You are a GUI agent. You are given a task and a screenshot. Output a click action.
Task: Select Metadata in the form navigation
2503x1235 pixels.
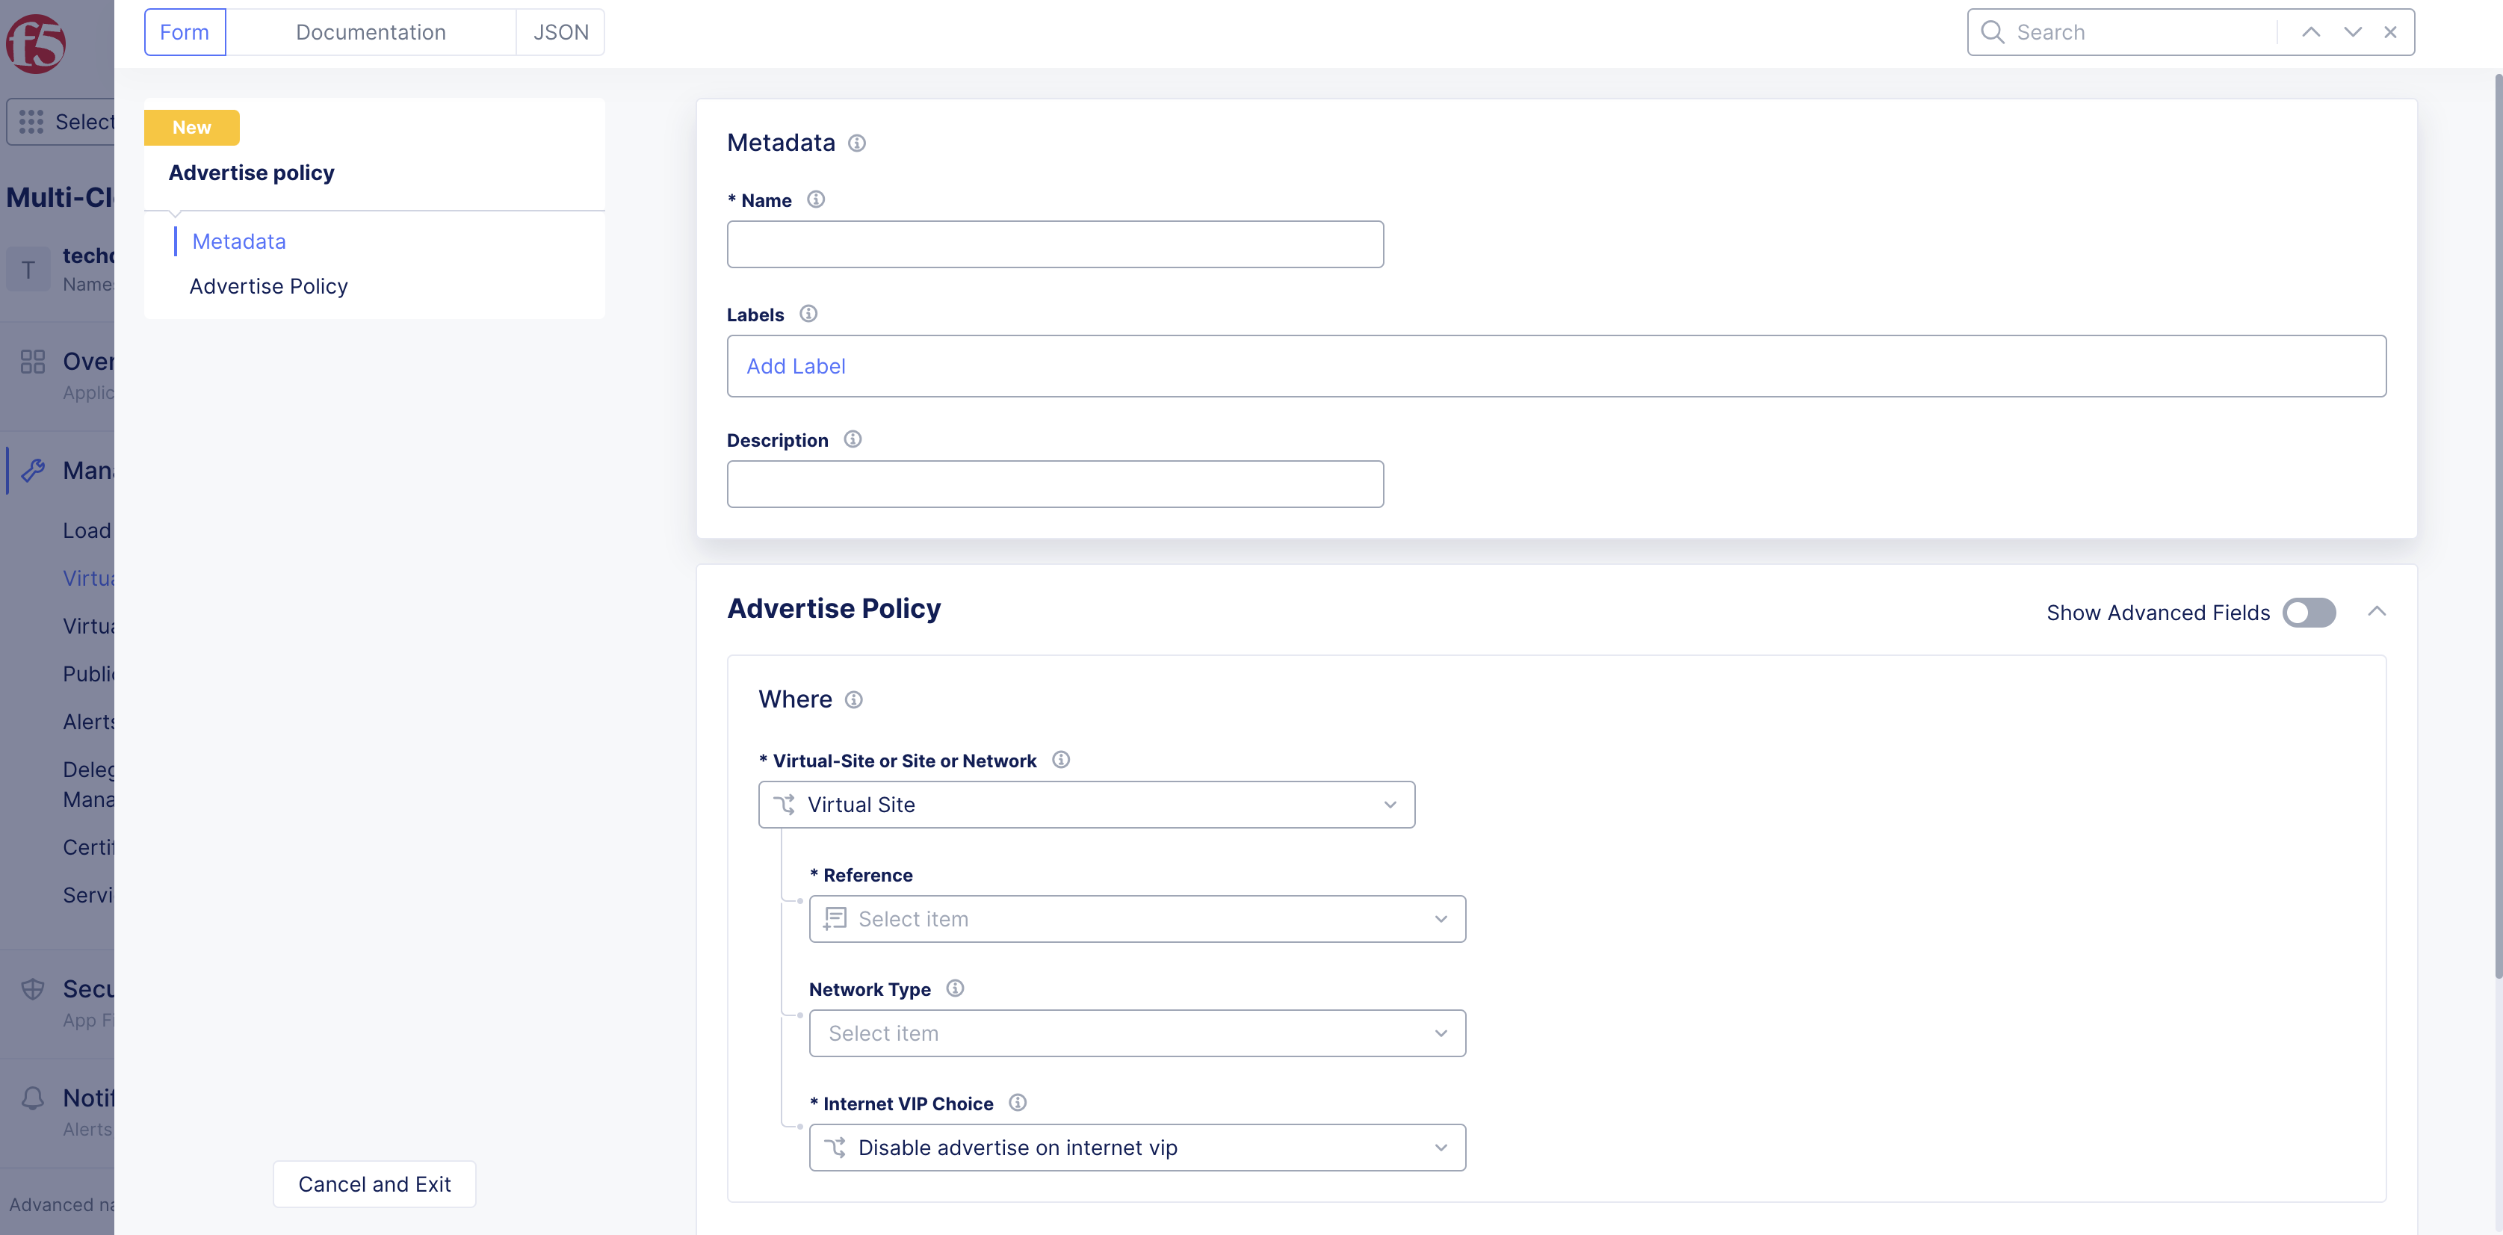click(x=238, y=241)
